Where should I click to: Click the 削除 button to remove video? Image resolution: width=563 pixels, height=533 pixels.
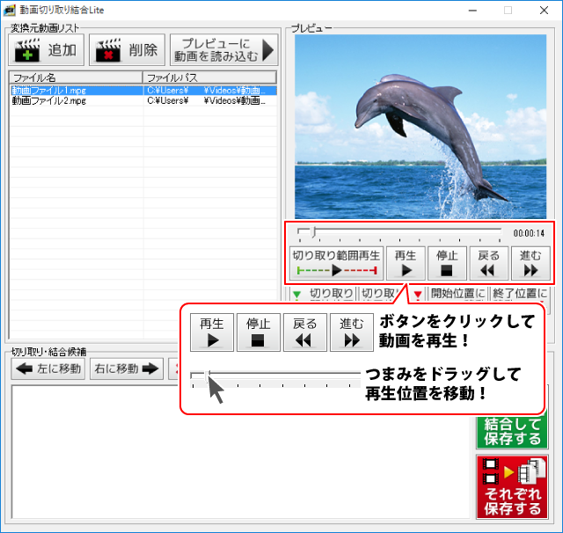[x=127, y=50]
